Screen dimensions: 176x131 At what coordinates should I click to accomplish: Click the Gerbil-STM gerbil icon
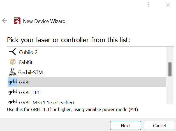[13, 72]
